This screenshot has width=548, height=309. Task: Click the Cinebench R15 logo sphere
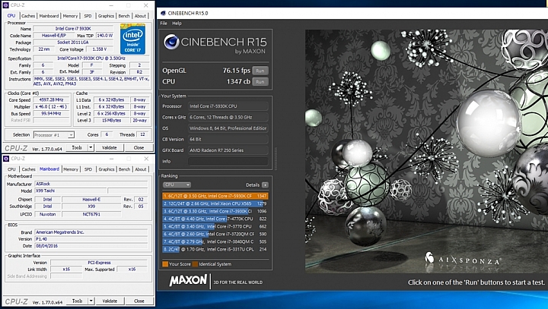[171, 42]
